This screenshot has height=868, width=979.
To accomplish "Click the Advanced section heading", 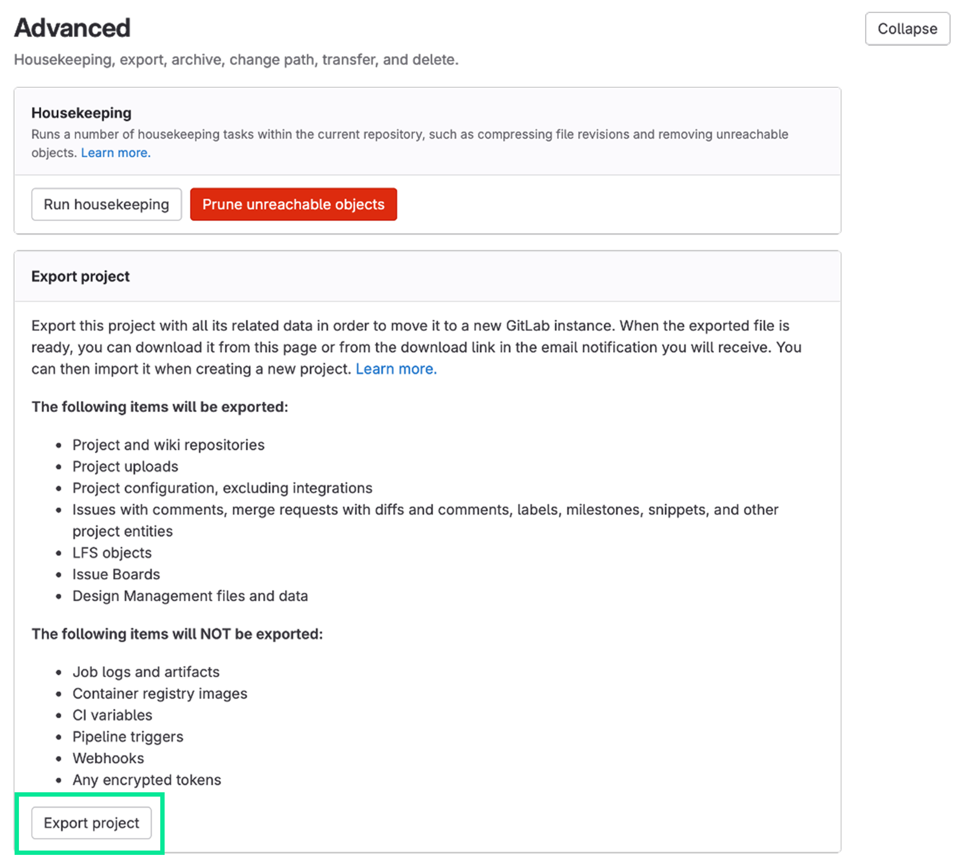I will 72,28.
